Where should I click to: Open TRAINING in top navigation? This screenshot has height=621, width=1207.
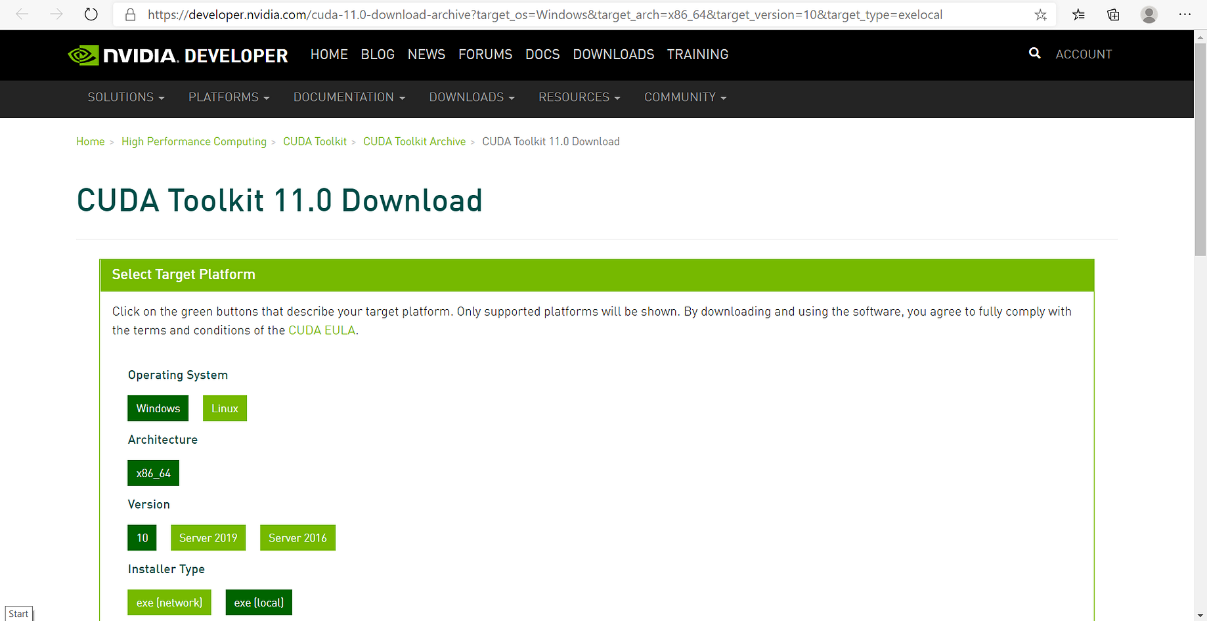pos(697,54)
